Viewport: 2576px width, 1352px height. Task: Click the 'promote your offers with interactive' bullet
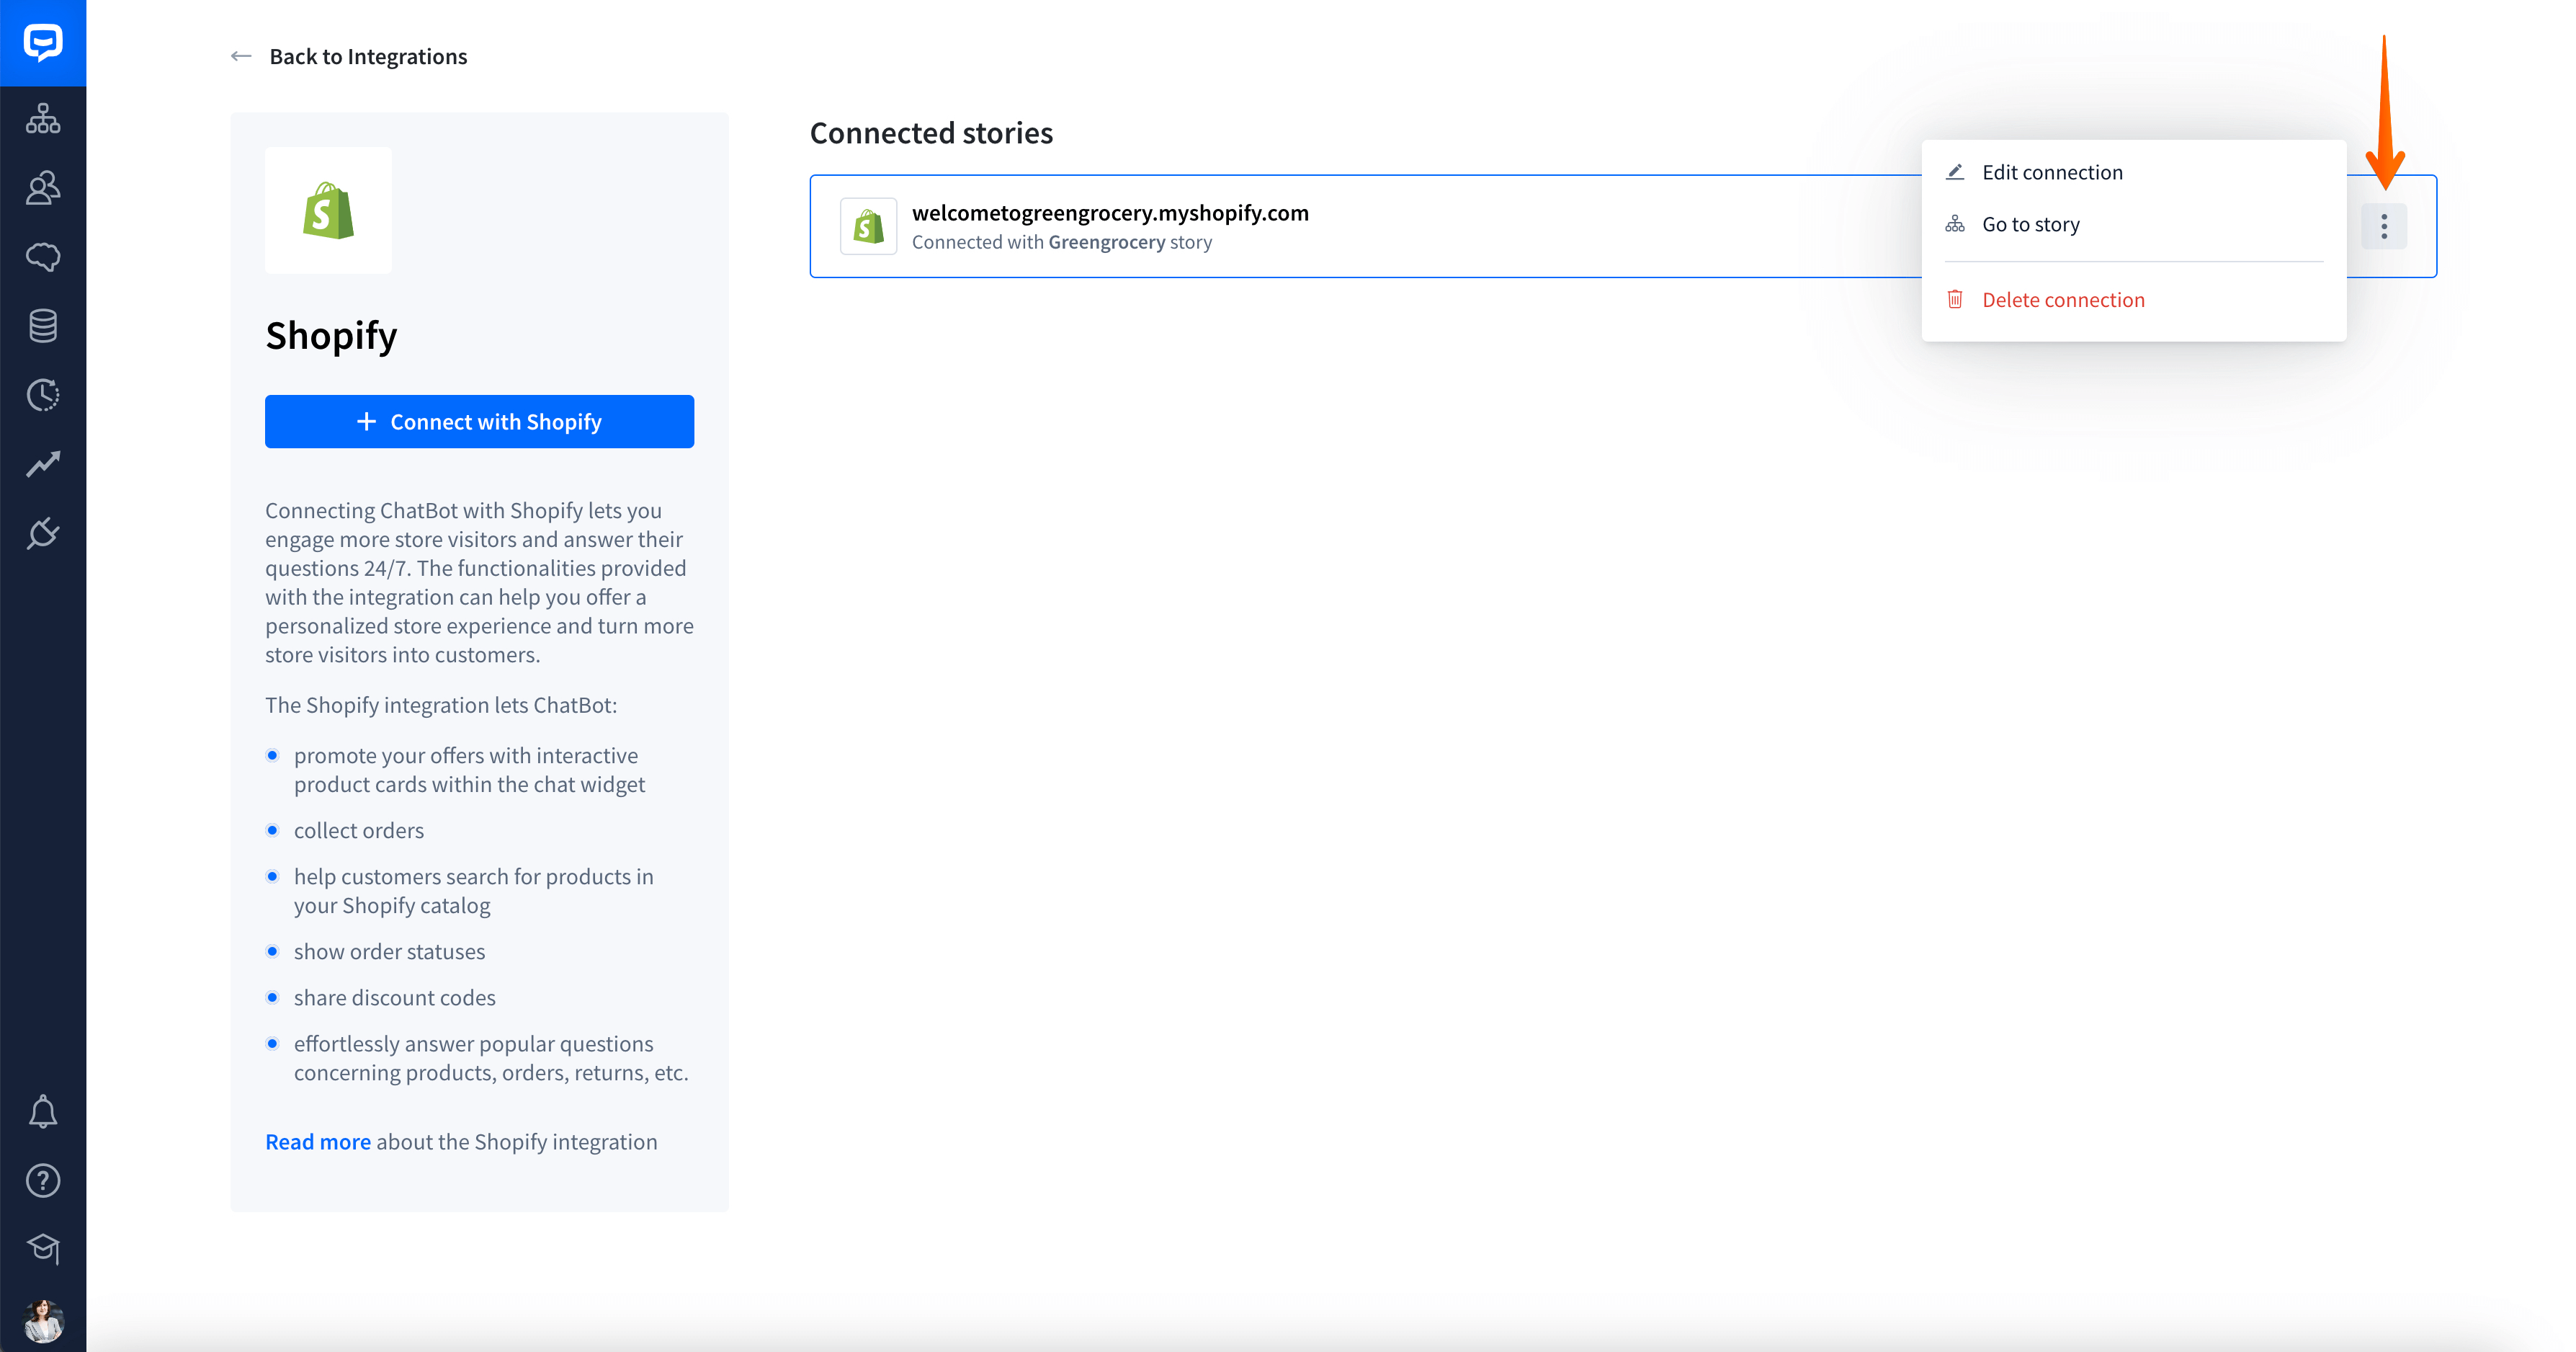point(469,770)
